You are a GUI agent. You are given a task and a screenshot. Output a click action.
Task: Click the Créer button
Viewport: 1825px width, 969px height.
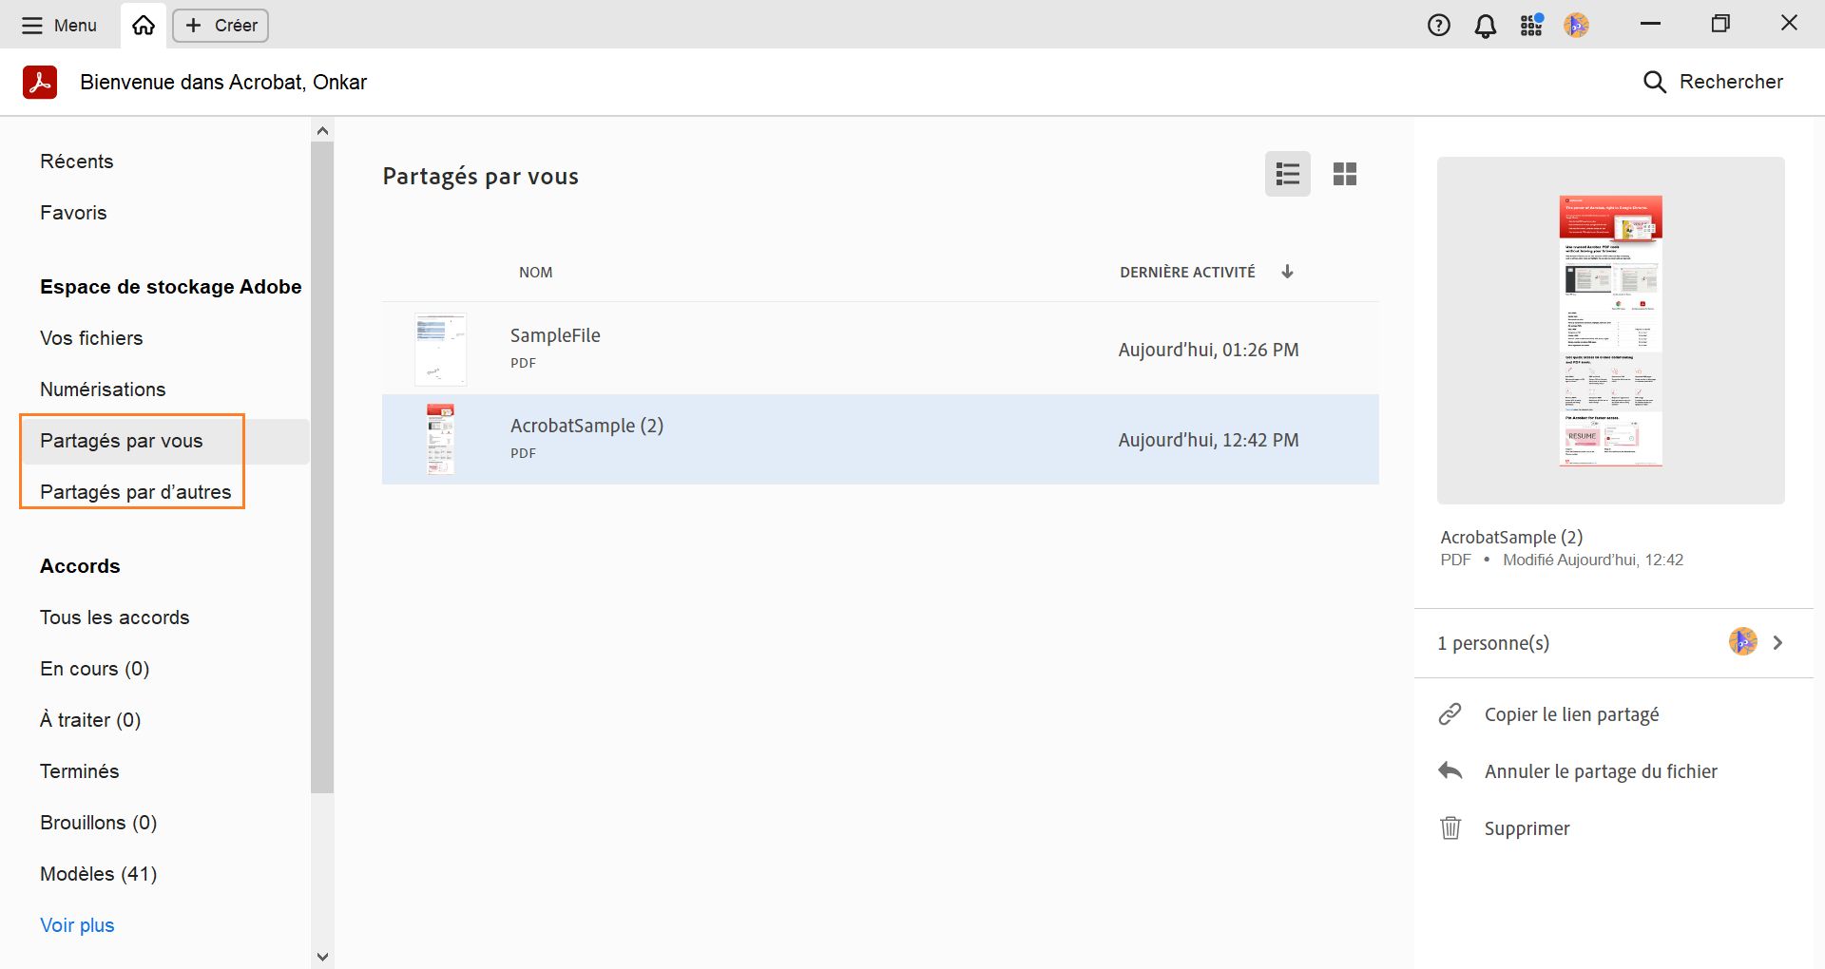point(221,26)
